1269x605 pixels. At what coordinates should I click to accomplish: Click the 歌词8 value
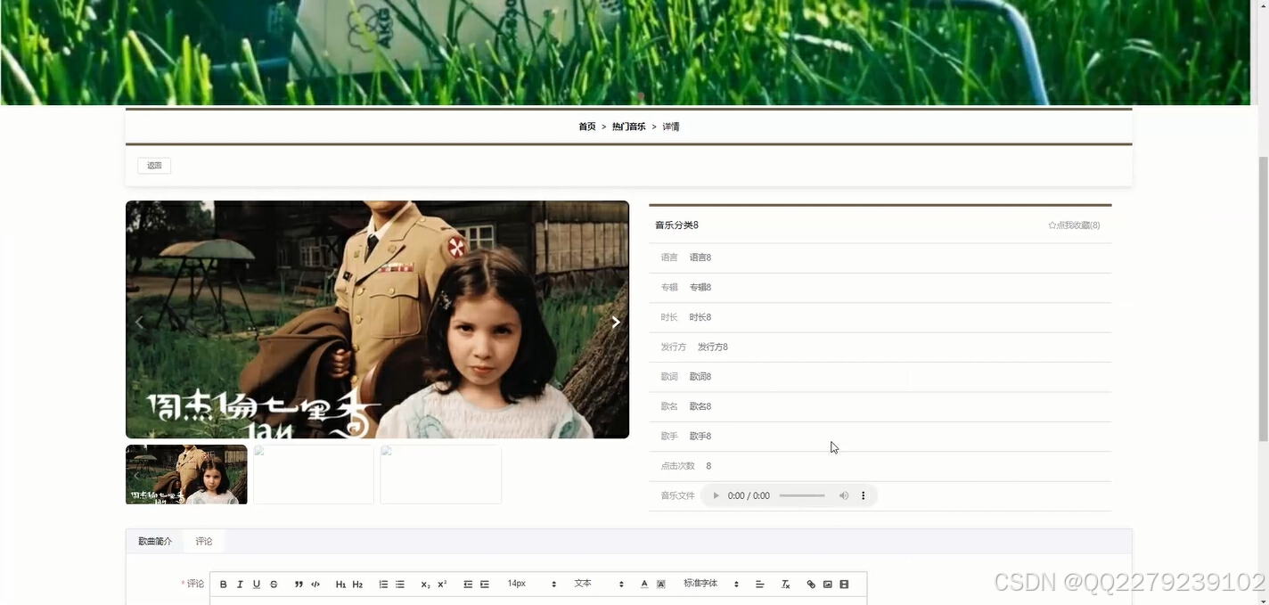[700, 377]
